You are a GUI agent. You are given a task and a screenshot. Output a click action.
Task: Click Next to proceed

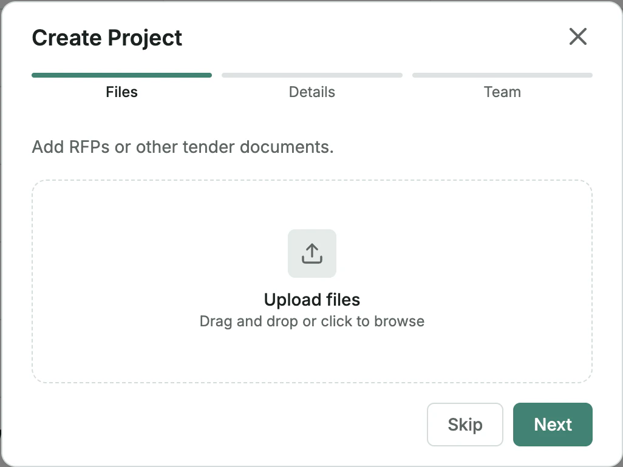[553, 425]
